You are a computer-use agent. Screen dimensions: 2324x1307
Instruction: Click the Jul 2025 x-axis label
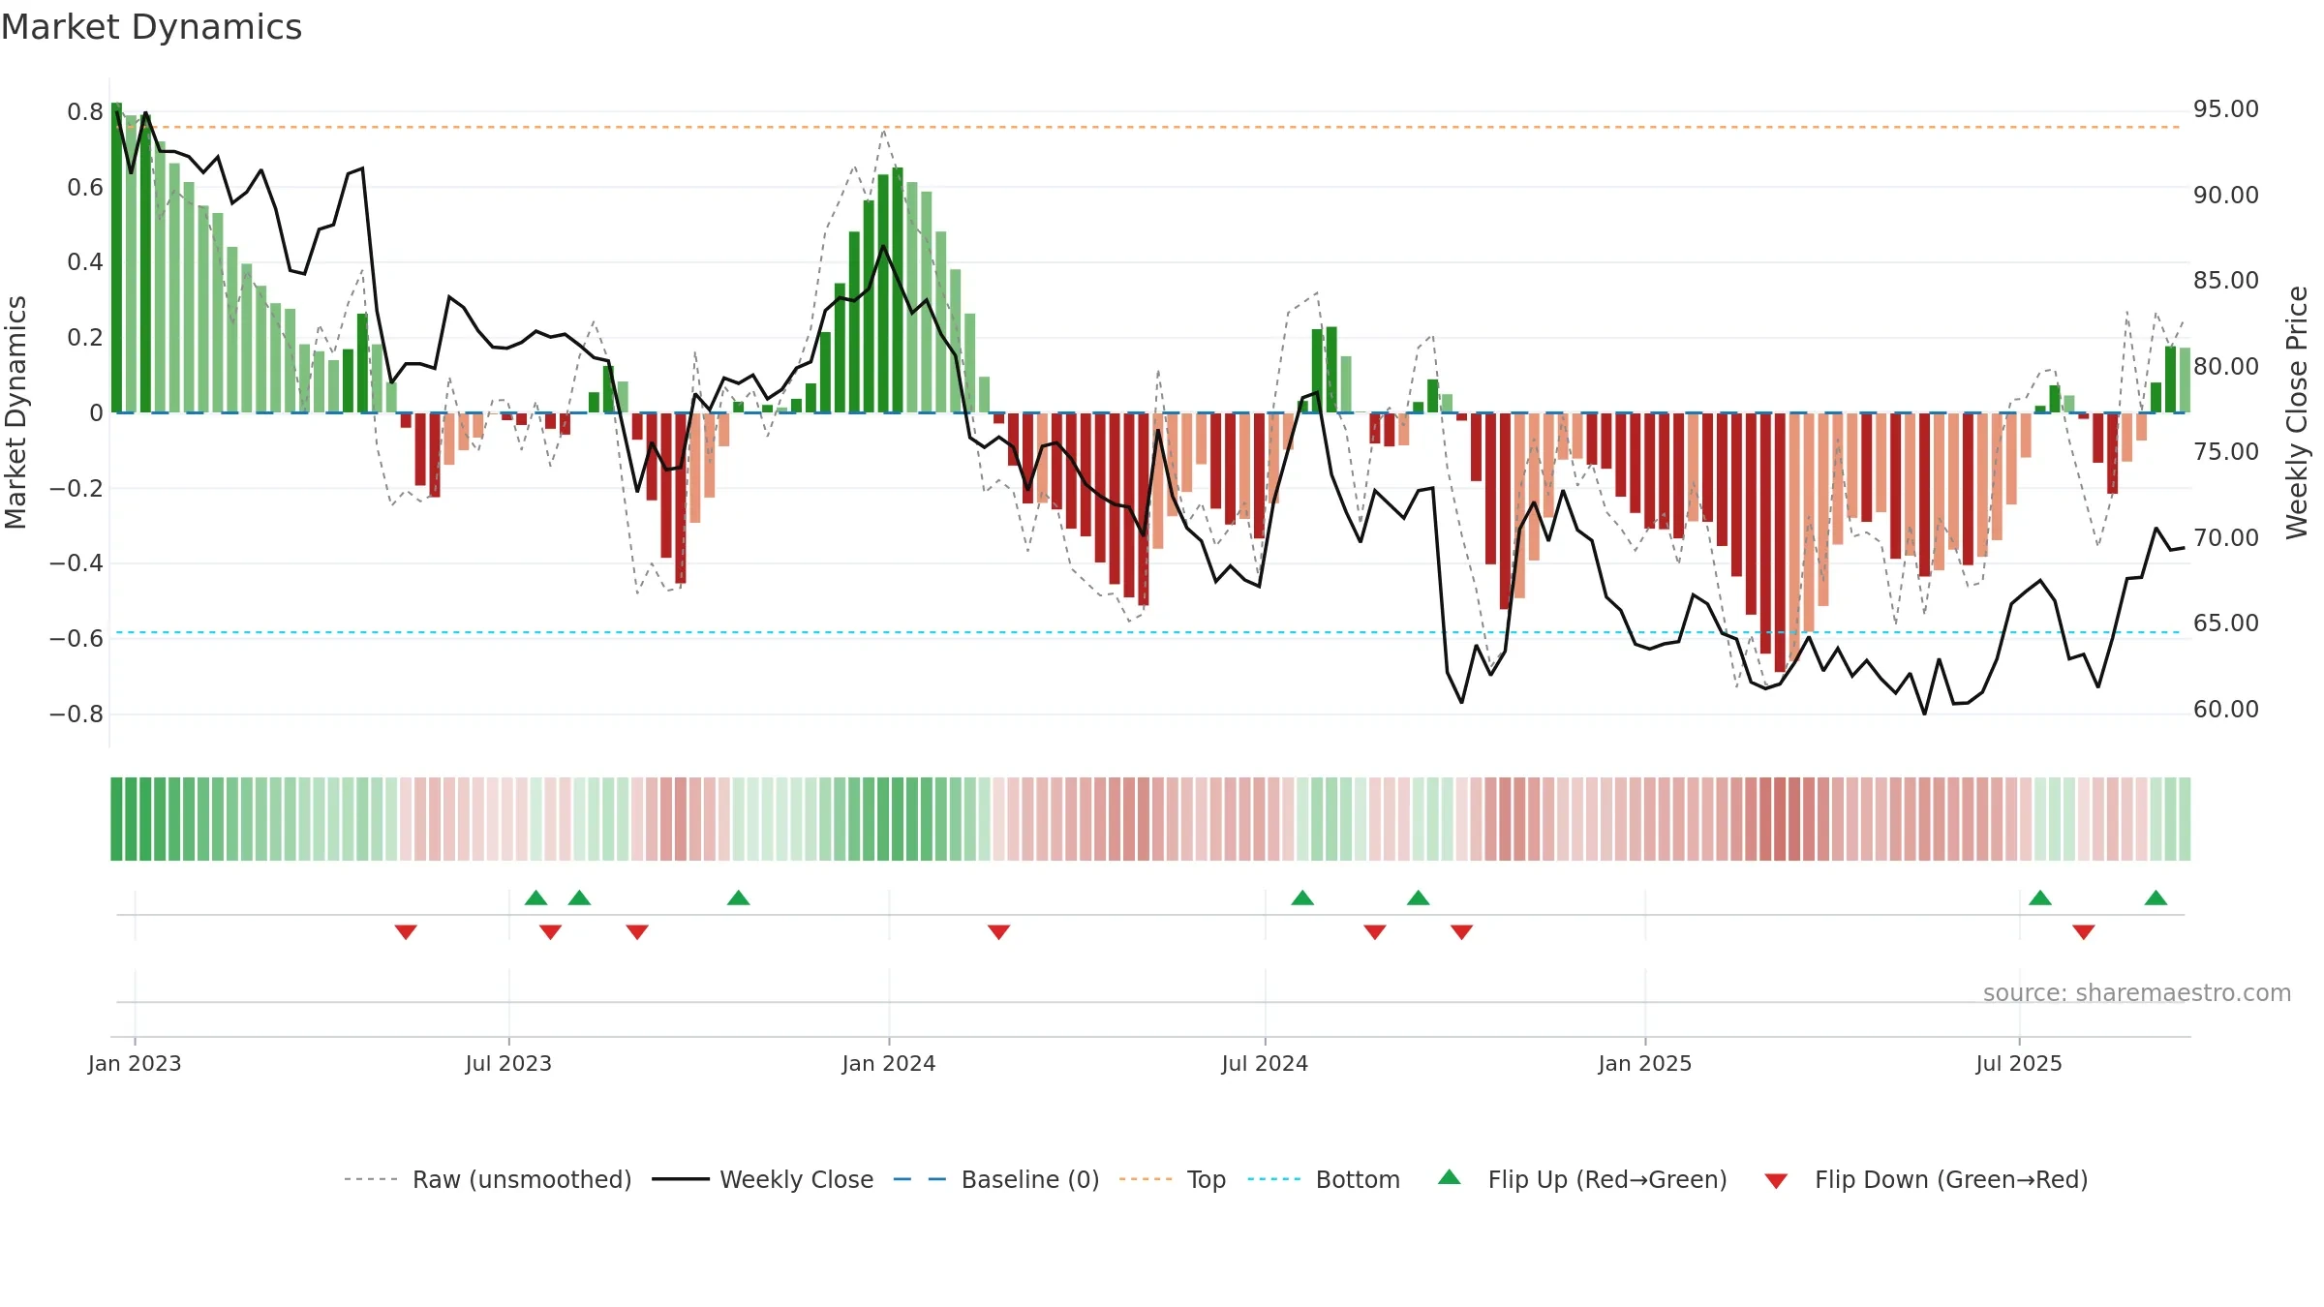[2019, 1063]
